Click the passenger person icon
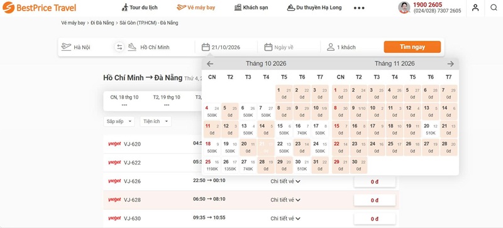503x228 pixels. tap(331, 47)
